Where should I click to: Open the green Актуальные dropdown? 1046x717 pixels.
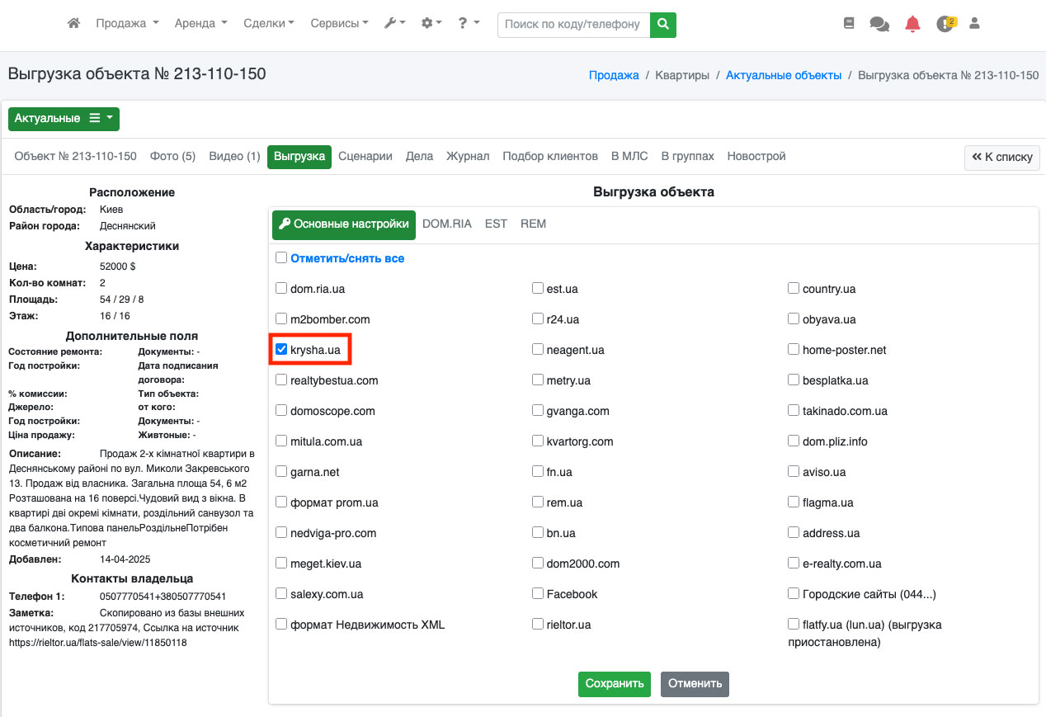pyautogui.click(x=64, y=119)
